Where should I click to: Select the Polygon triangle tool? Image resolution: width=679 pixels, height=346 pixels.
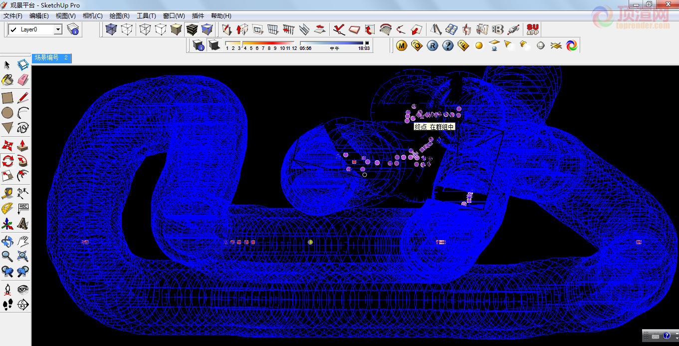coord(7,128)
